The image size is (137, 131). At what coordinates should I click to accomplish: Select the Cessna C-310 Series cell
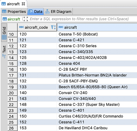[97, 46]
